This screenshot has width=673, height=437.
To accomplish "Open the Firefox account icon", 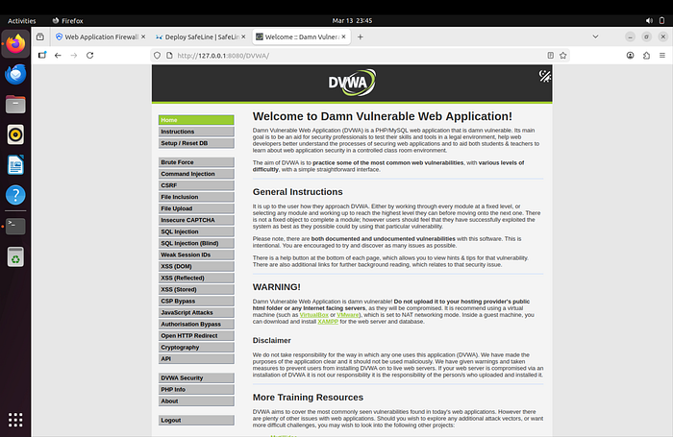I will (630, 56).
